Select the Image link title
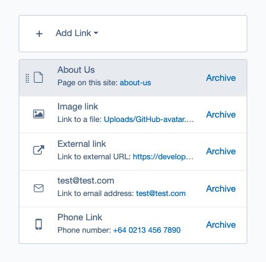 (x=78, y=106)
